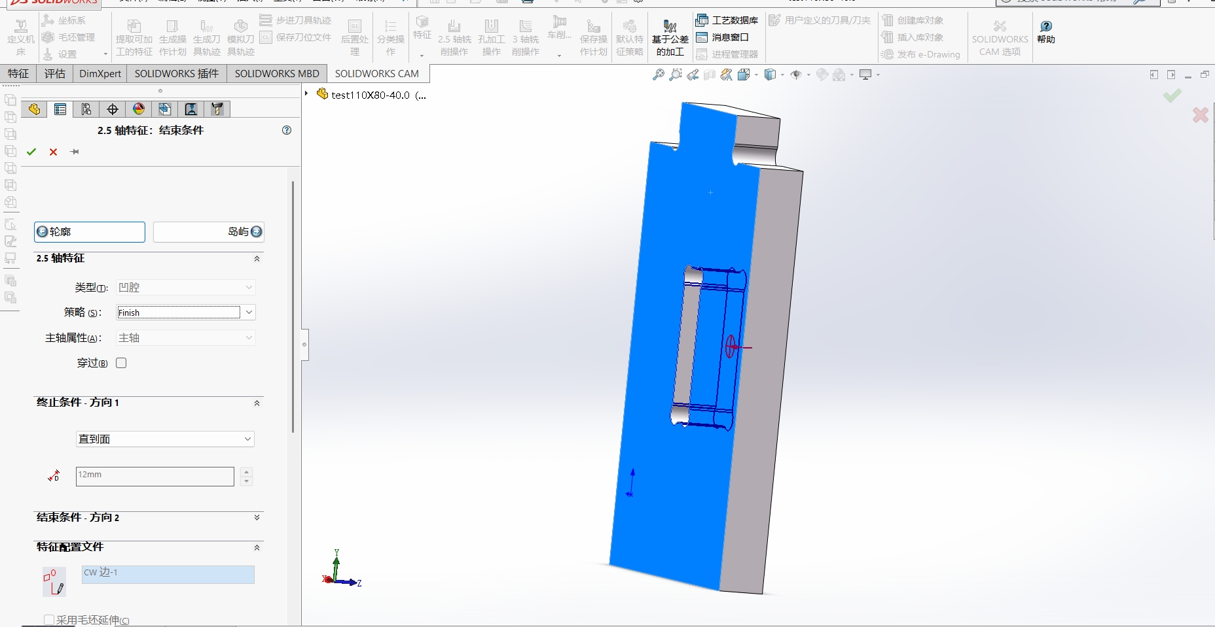The height and width of the screenshot is (627, 1215).
Task: Open help for the 2.5 axis feature panel
Action: point(287,130)
